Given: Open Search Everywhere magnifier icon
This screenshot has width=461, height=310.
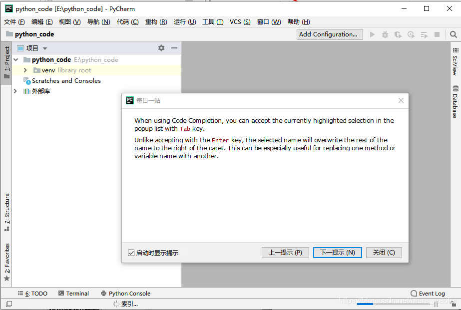Looking at the screenshot, I should tap(454, 34).
